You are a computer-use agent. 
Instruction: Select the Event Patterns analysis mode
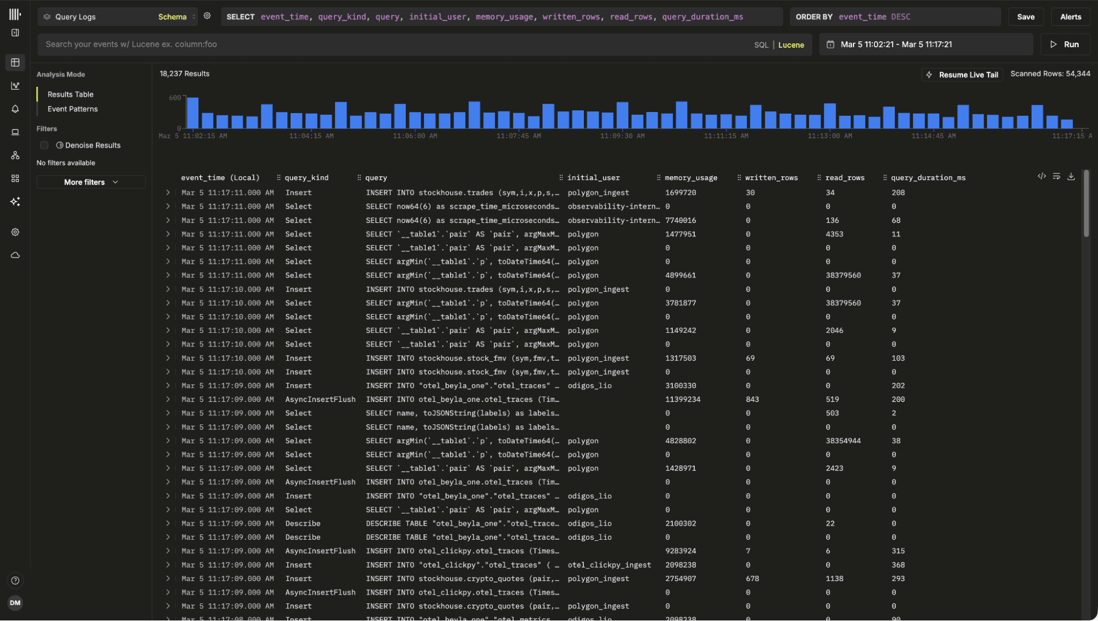pos(73,109)
